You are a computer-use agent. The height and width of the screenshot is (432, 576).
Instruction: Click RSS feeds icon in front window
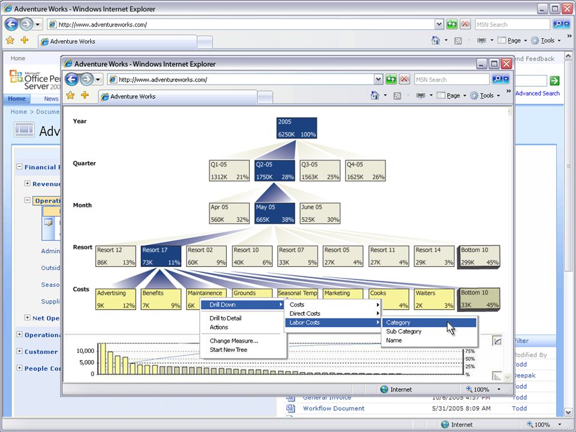[x=397, y=96]
